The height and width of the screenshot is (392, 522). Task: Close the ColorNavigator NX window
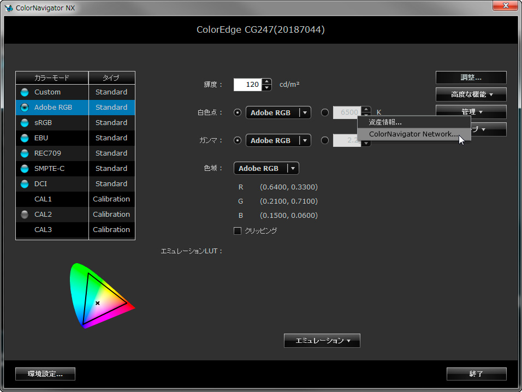point(506,5)
